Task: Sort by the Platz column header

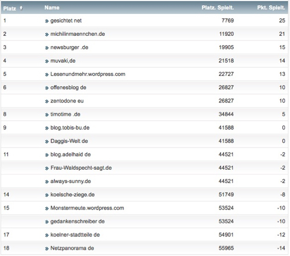Action: coord(10,9)
